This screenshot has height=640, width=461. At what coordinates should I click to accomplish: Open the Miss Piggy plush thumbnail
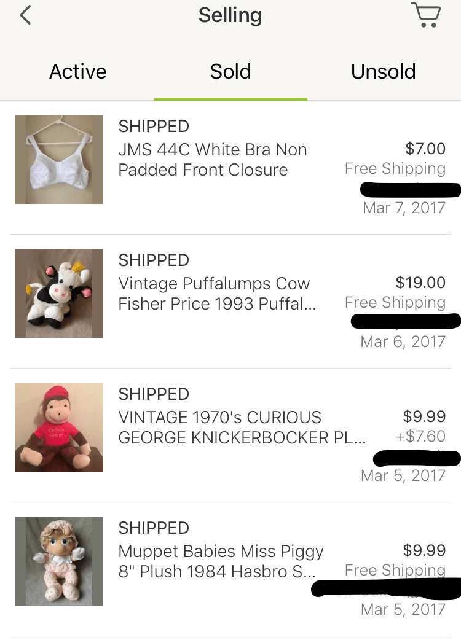click(59, 561)
